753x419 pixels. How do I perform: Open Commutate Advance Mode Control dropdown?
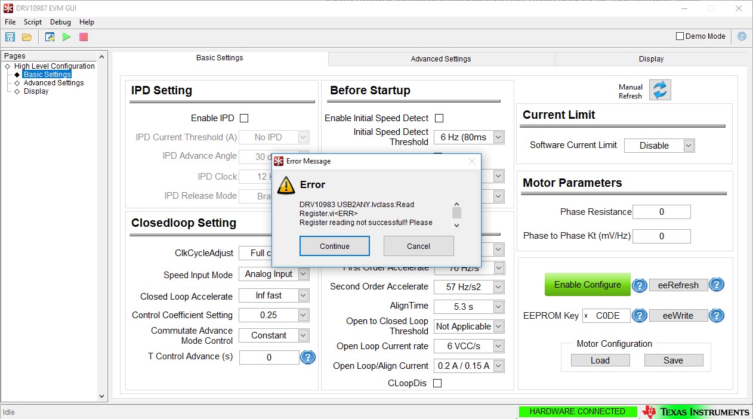(303, 335)
